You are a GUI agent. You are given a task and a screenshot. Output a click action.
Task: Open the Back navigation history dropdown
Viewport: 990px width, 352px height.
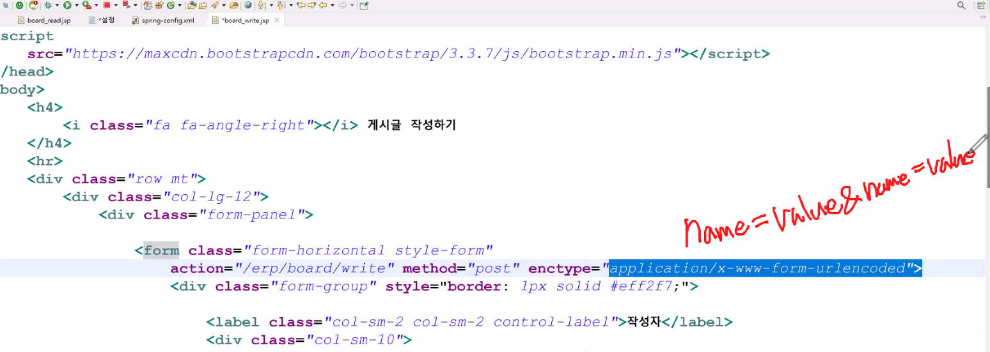click(x=333, y=5)
